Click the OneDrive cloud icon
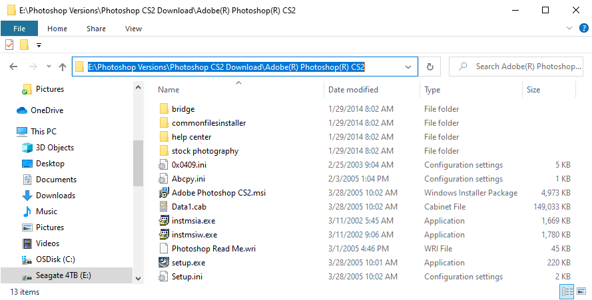Screen dimensions: 592x300 point(22,110)
